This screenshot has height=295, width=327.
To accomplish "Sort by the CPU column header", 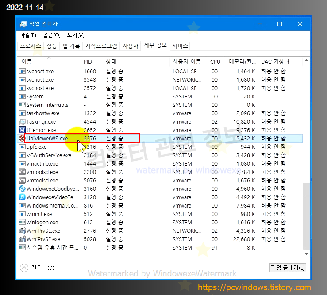I will [x=214, y=62].
